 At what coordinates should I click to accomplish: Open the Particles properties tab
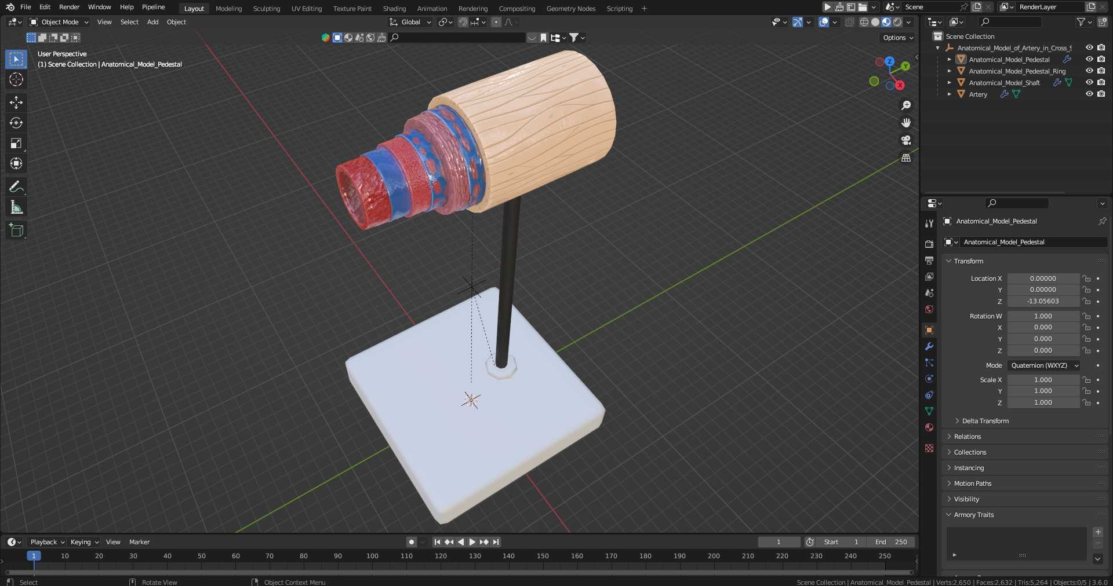pos(929,362)
